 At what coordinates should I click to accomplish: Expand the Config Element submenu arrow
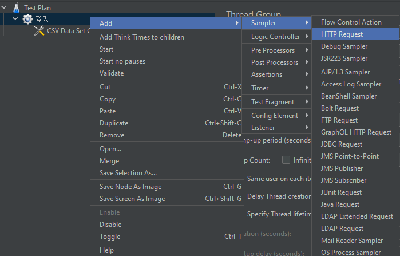pos(307,116)
